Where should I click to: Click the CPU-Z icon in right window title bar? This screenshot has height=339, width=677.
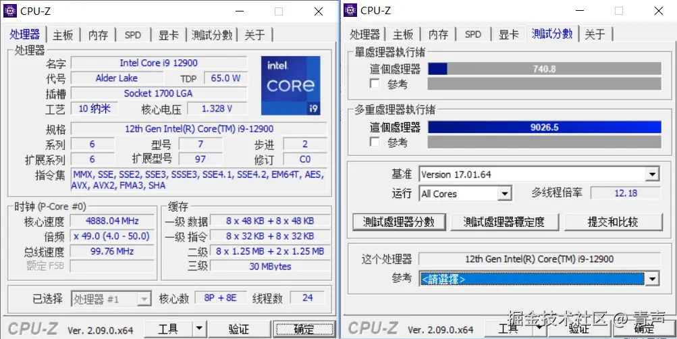(350, 10)
